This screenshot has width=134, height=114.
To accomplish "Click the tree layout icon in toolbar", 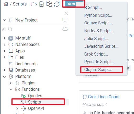I will 49,4.
